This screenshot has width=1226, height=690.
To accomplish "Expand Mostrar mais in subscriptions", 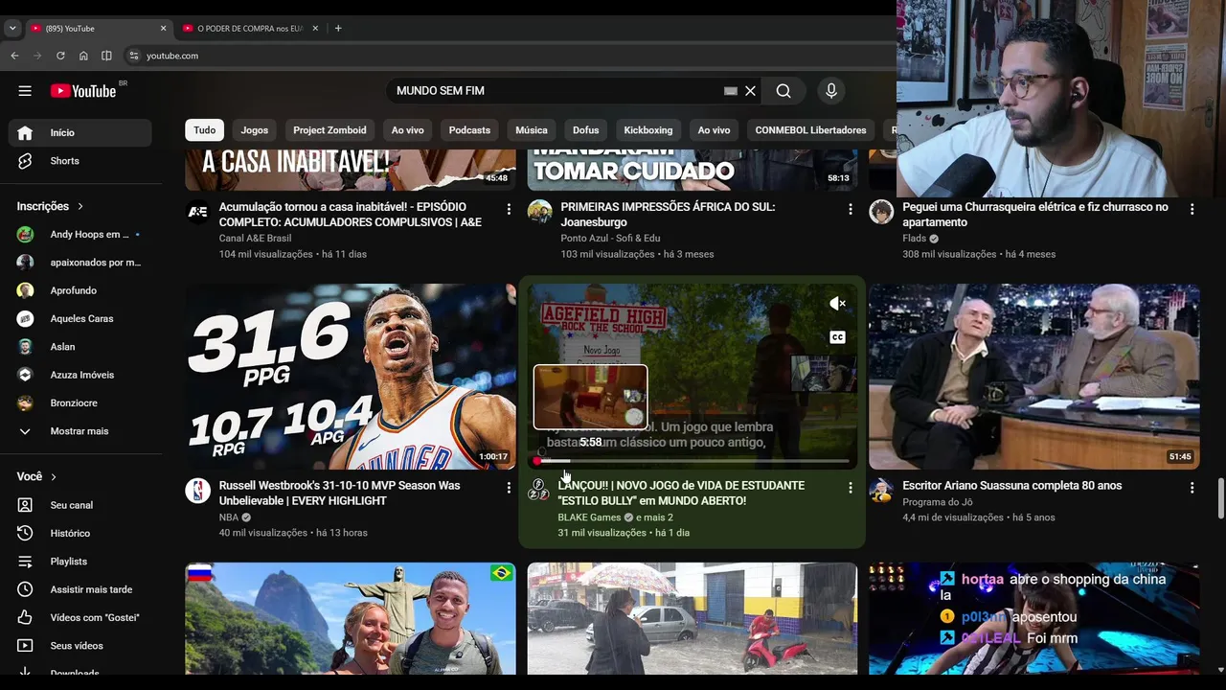I will click(79, 431).
